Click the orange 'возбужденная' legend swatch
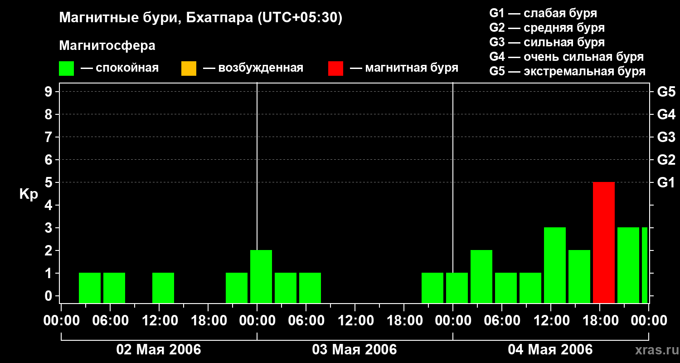680x363 pixels. 189,69
